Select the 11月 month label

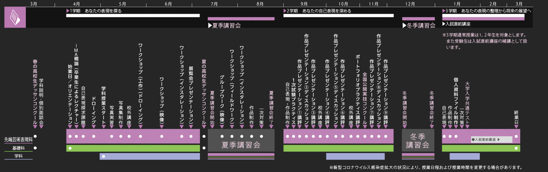[x=374, y=4]
